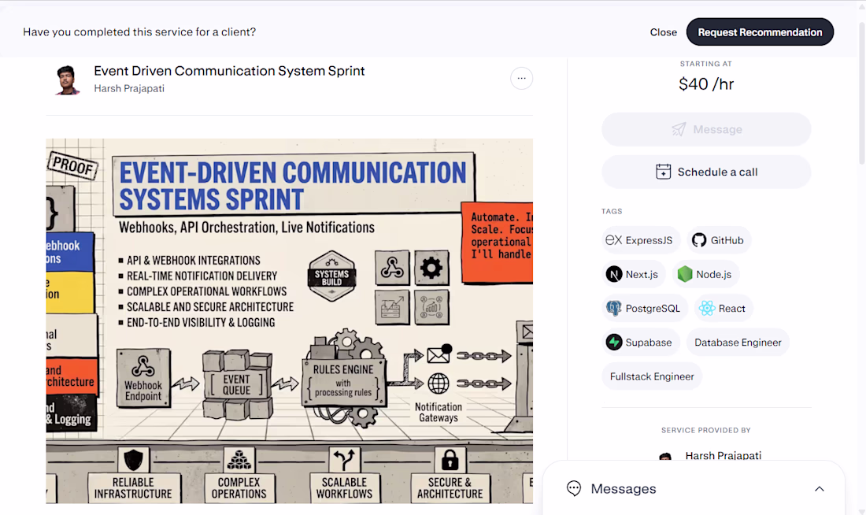This screenshot has height=515, width=866.
Task: Click Harsh Prajapati under Service Provided By
Action: coord(723,456)
